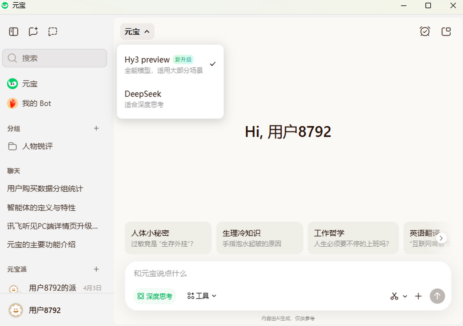
Task: Expand the scissors tool options arrow
Action: [x=405, y=296]
